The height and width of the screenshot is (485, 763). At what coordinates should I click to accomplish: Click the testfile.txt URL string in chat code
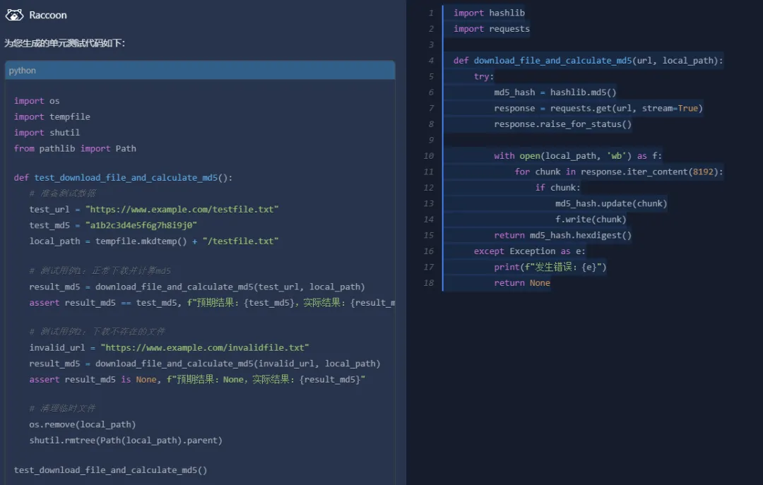tap(182, 210)
